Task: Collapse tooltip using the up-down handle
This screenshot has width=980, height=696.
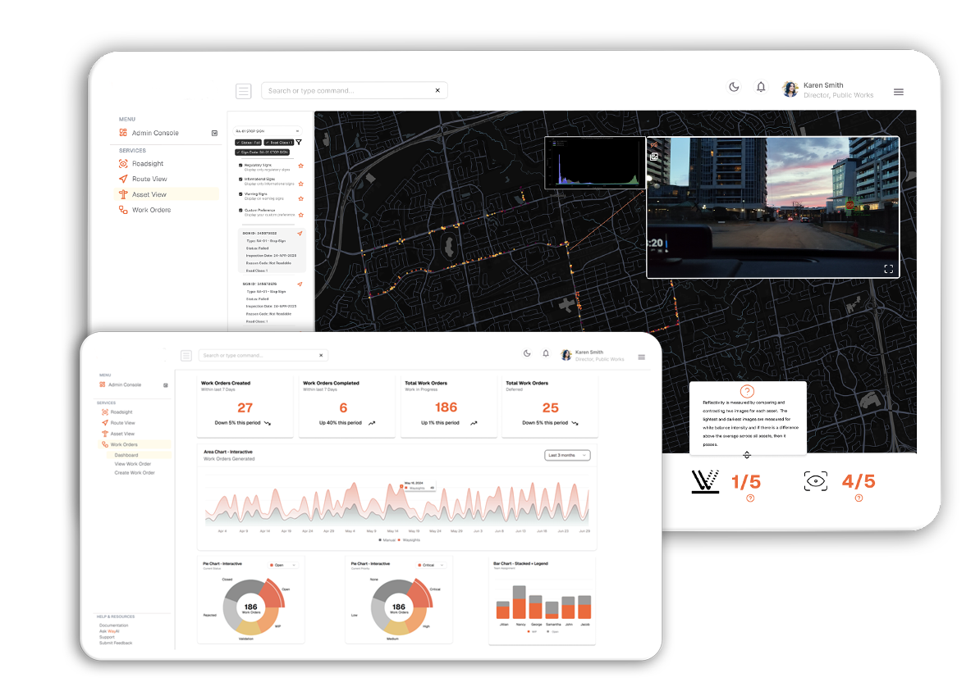Action: pos(747,454)
